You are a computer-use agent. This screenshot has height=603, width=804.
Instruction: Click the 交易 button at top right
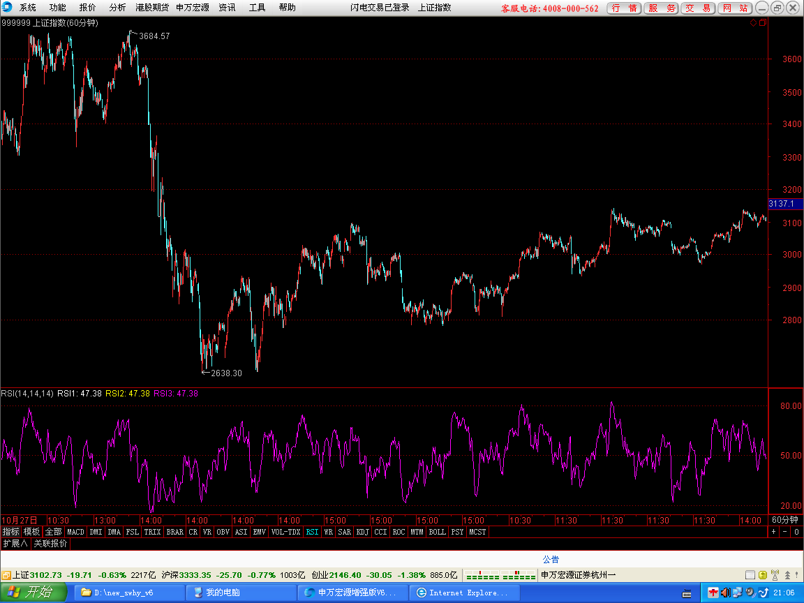click(699, 8)
